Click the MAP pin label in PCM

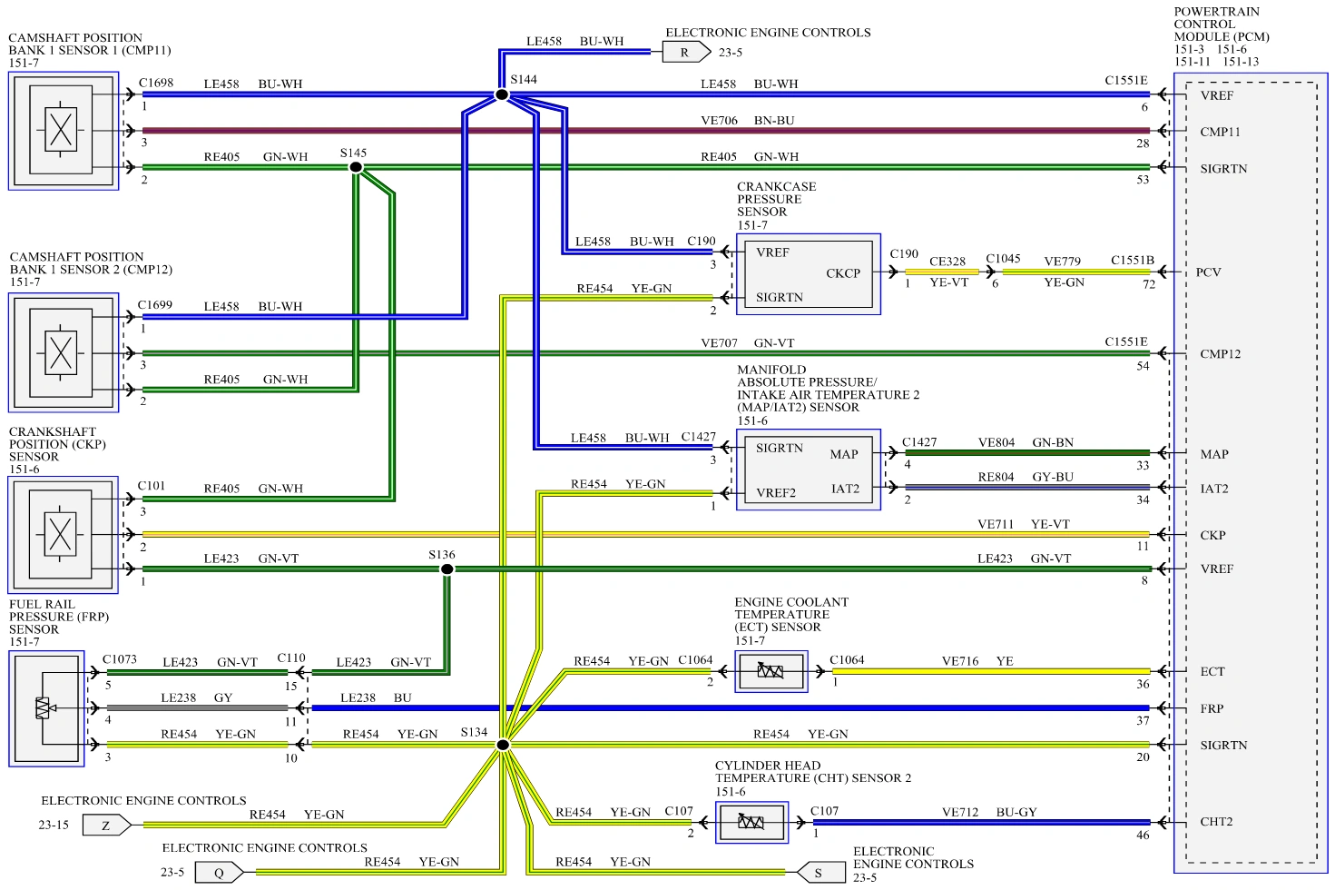pyautogui.click(x=1214, y=454)
